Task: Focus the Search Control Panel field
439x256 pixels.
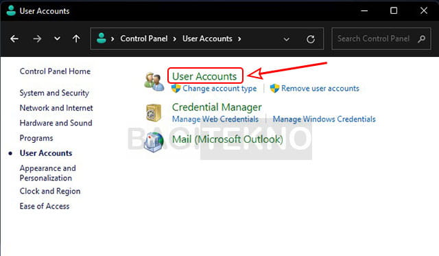Action: pos(381,38)
